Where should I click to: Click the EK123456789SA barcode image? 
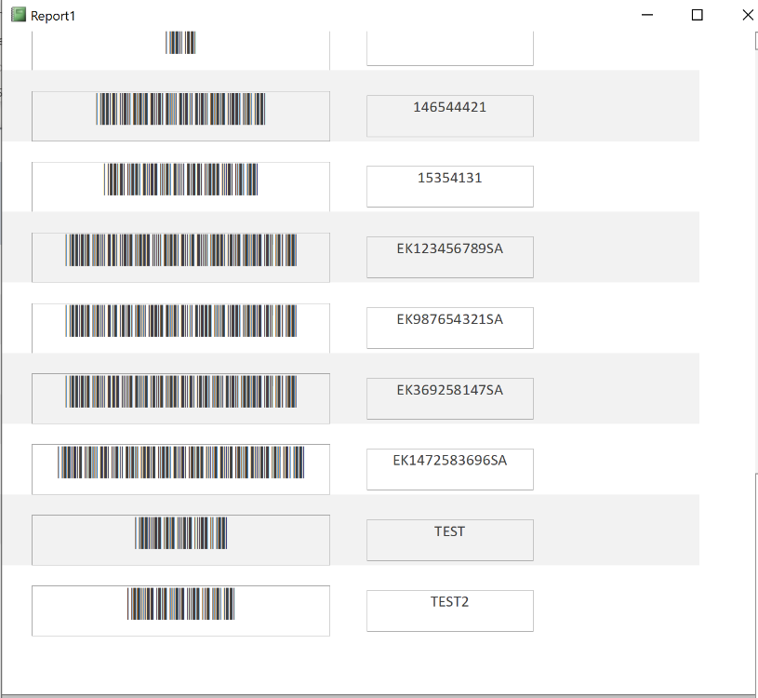[180, 250]
